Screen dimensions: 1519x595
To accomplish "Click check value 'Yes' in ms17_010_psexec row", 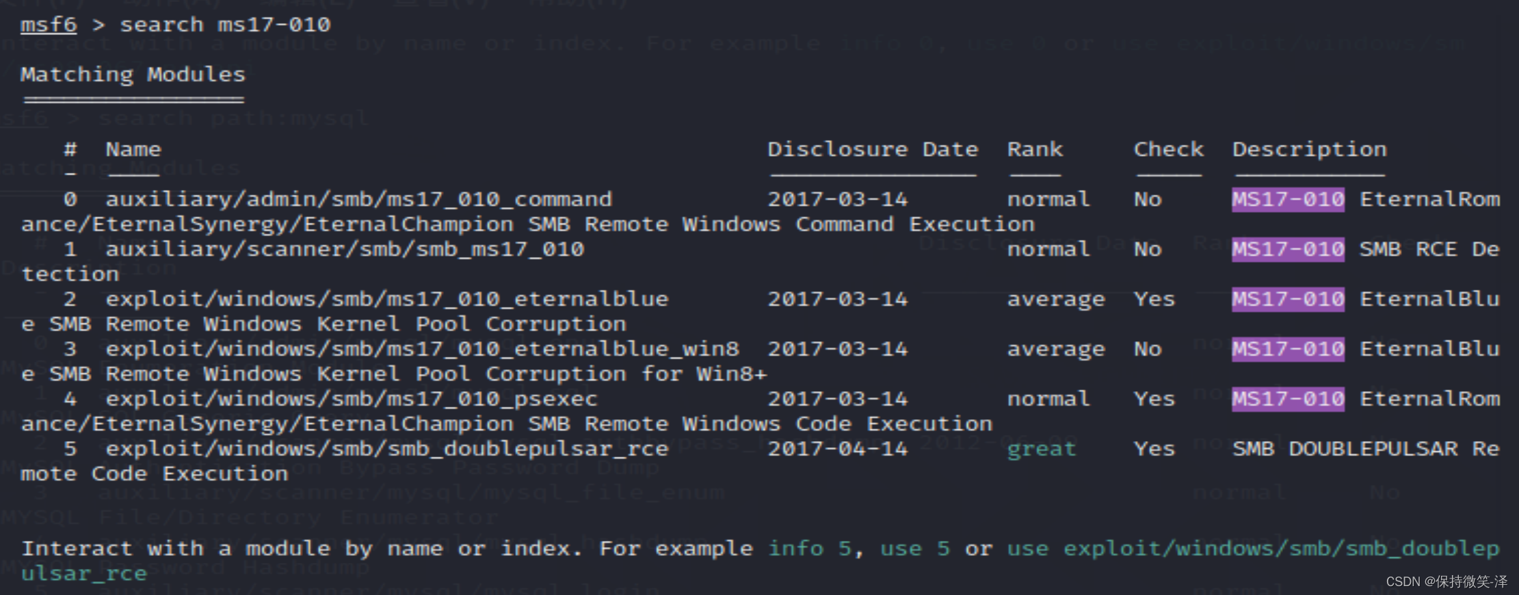I will point(1154,399).
